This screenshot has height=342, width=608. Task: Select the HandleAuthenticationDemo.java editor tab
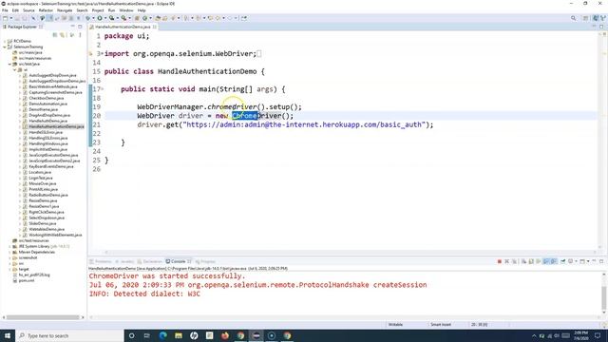tap(123, 27)
